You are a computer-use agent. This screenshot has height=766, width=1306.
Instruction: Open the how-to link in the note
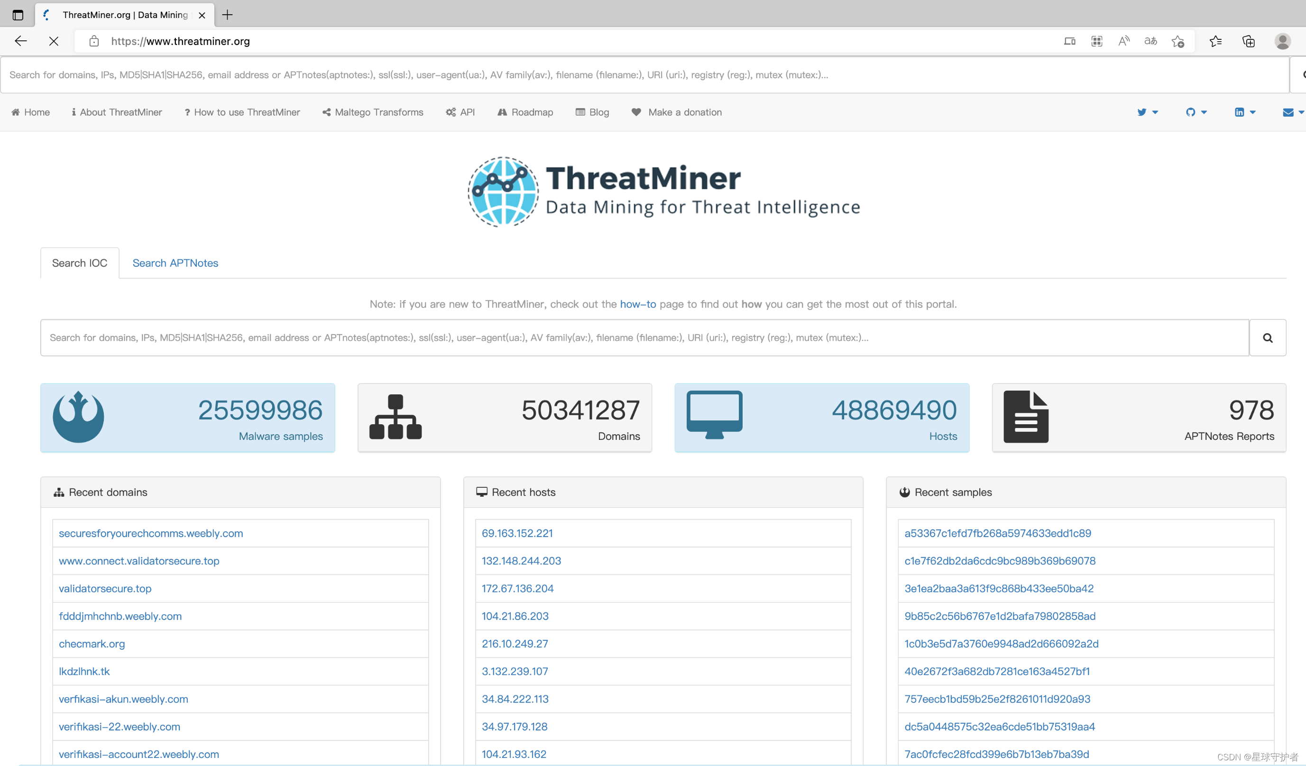pos(637,304)
